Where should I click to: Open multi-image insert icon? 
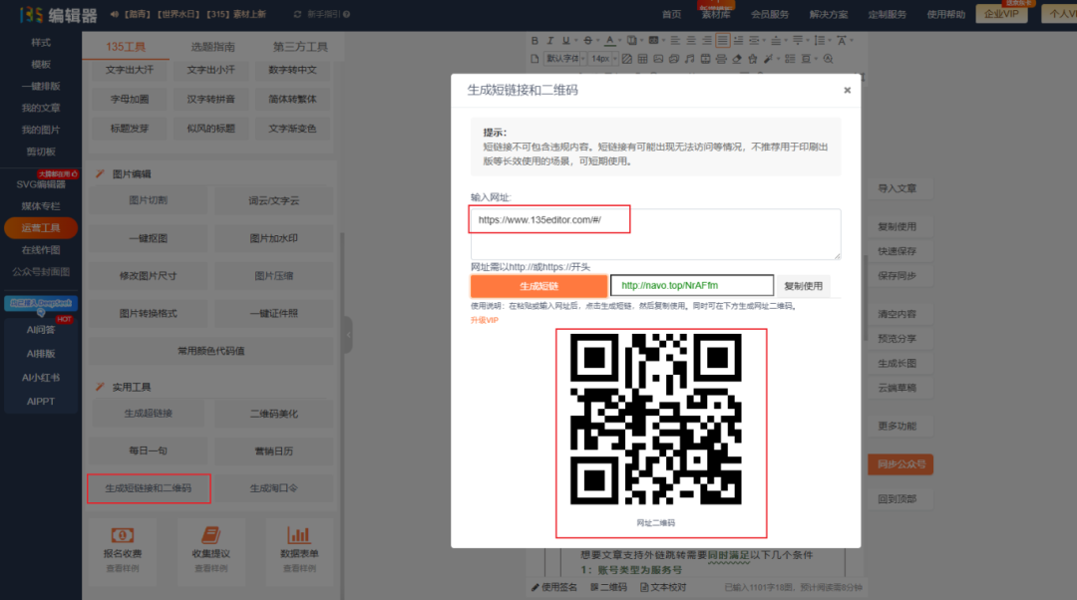tap(674, 59)
